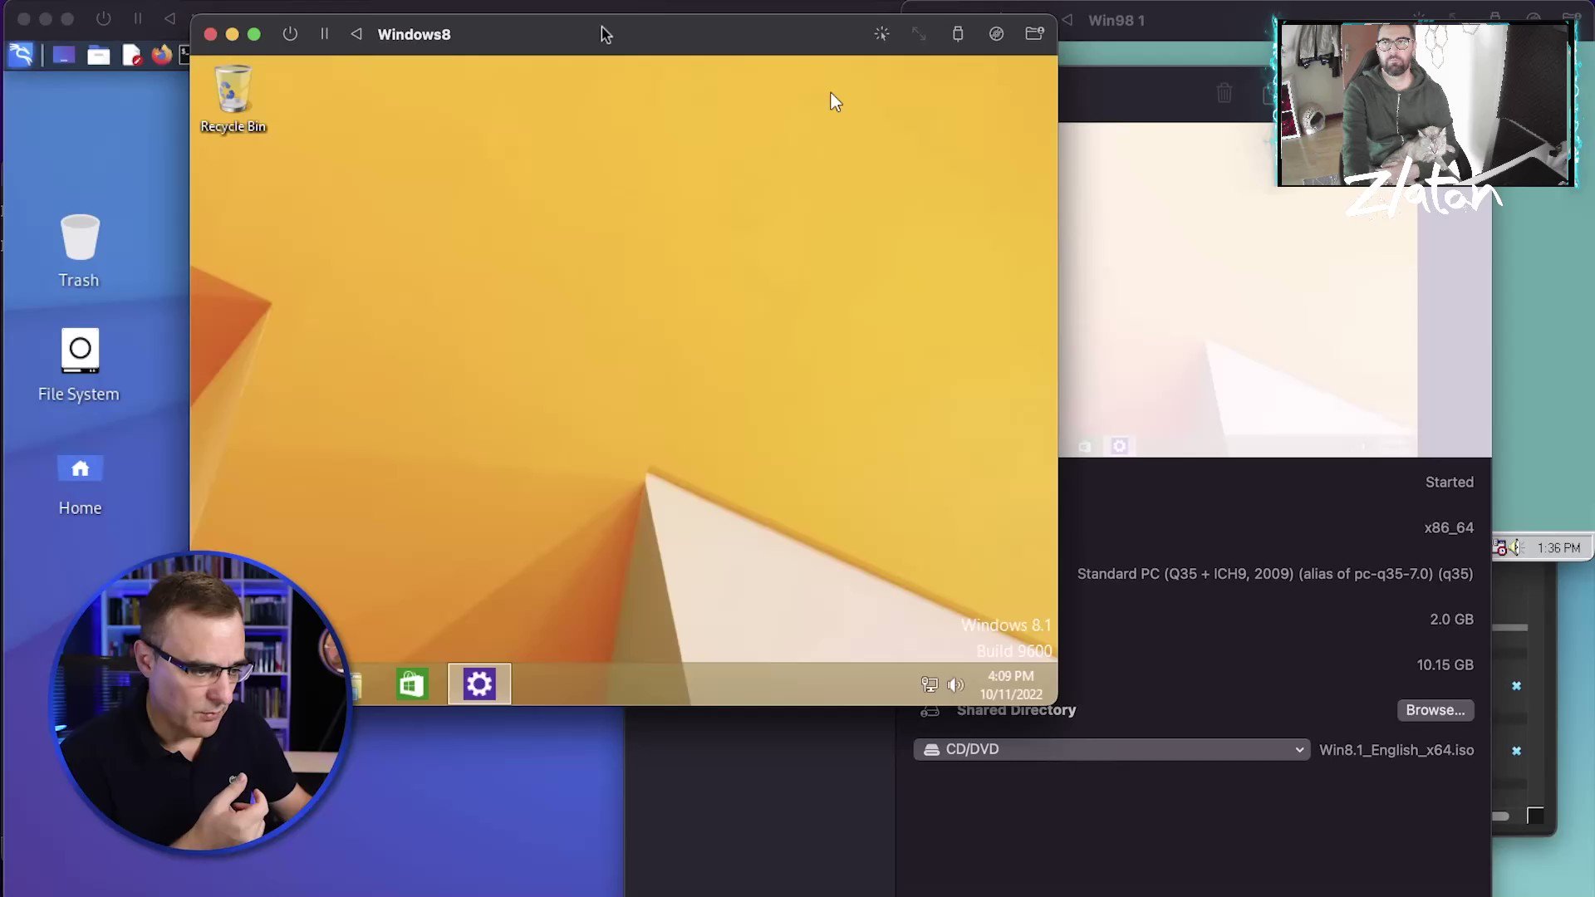Screen dimensions: 1595x897
Task: Click the Windows volume speaker tray icon
Action: coord(955,685)
